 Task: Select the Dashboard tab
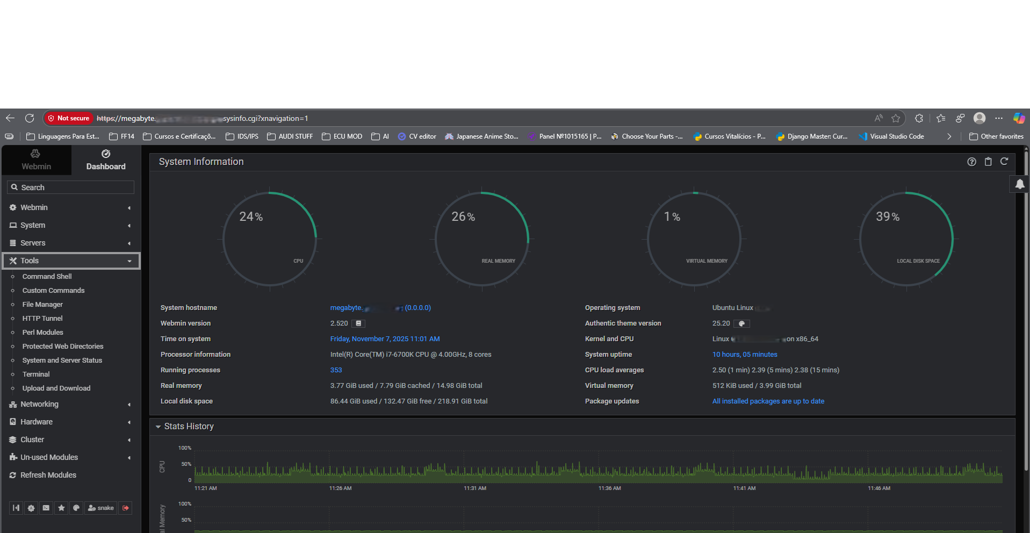[x=105, y=160]
